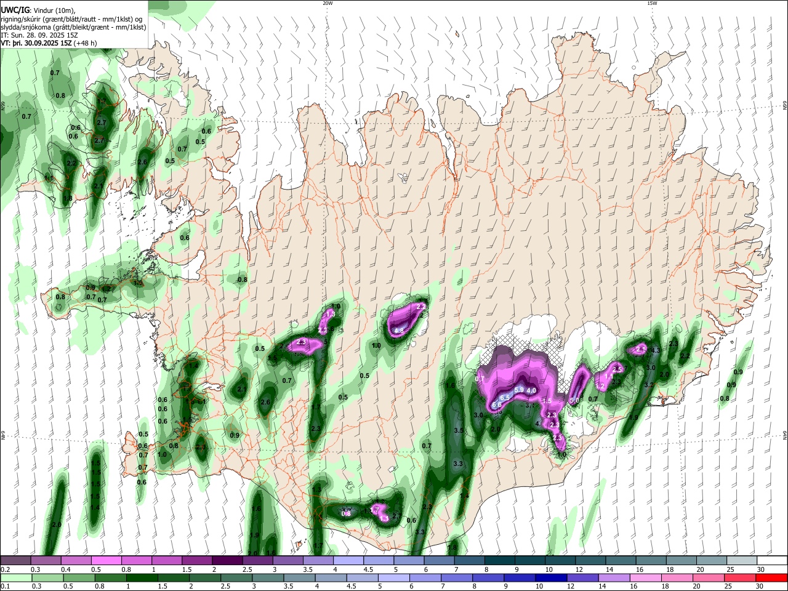Pick the crimson 25–30 rain legend swatch
788x591 pixels.
739,577
